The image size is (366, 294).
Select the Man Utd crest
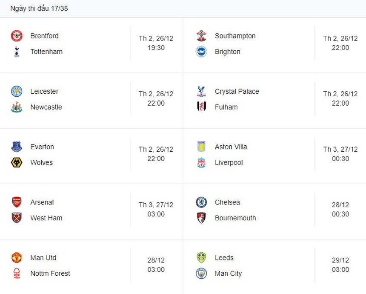point(17,257)
